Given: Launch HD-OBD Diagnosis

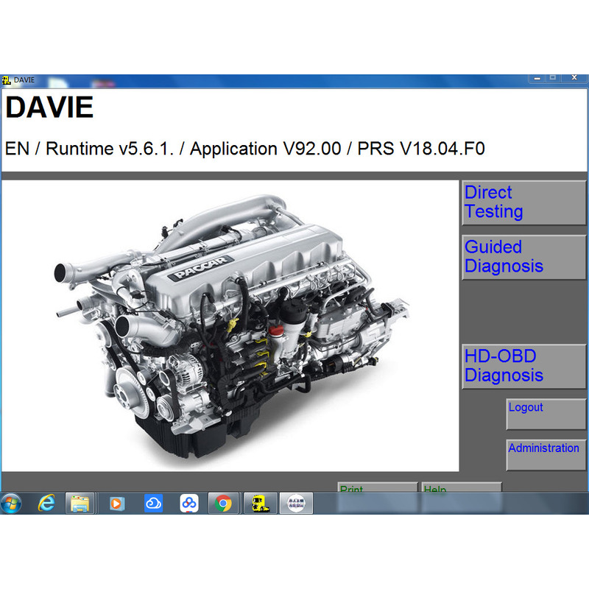Looking at the screenshot, I should pos(523,366).
